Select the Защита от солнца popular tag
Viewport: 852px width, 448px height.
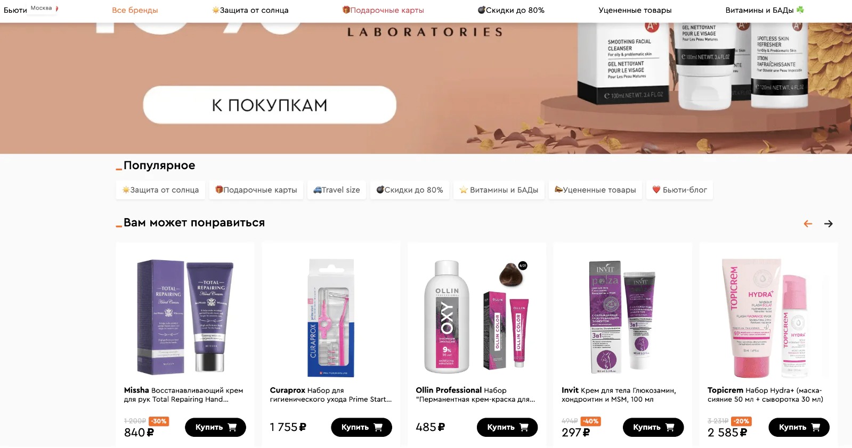(160, 190)
